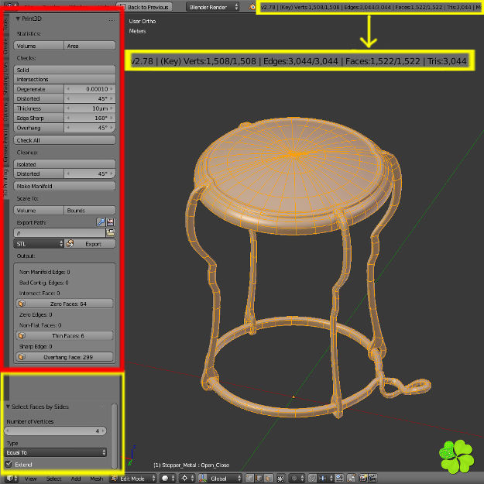Toggle the snap magnet icon
The height and width of the screenshot is (484, 484).
point(312,478)
